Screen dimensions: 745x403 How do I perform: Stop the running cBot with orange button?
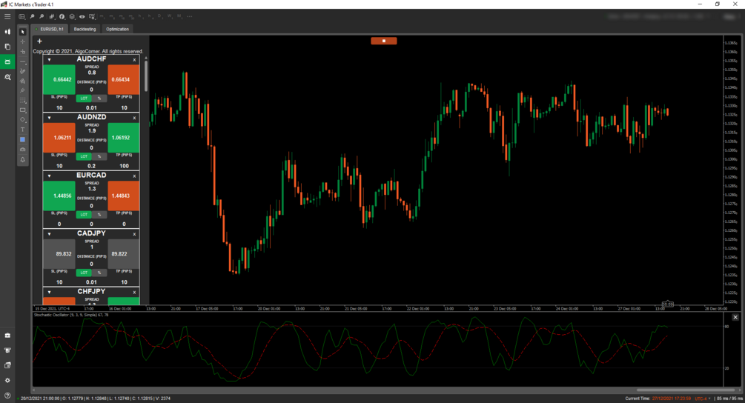384,41
